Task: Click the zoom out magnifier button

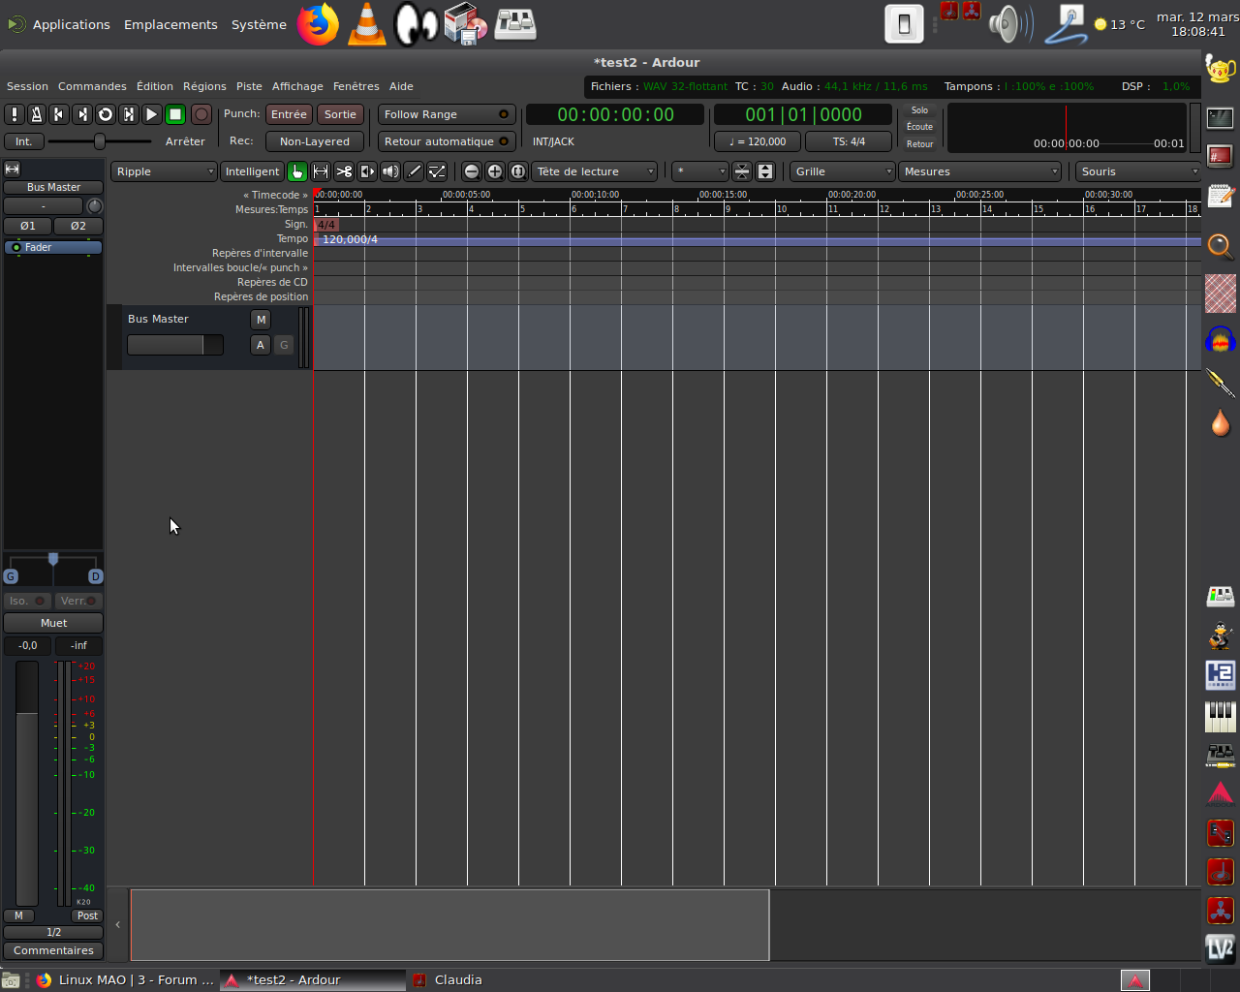Action: 472,171
